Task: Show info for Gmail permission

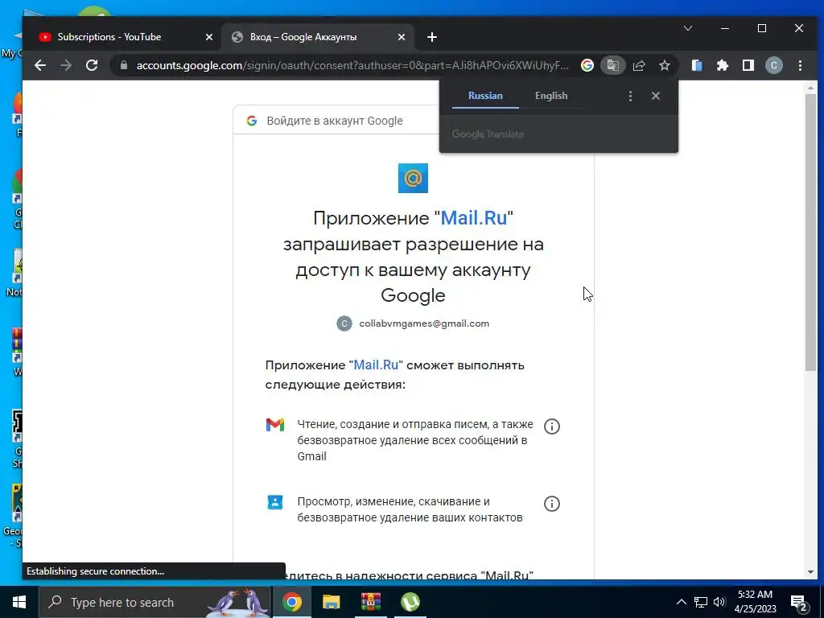Action: pyautogui.click(x=552, y=426)
